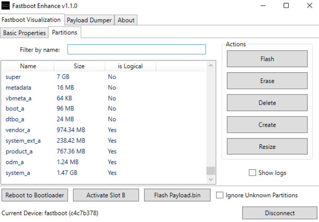Click the 7 GB size cell
The image size is (319, 222).
63,77
